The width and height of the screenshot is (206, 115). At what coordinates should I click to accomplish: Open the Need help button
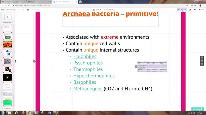click(x=197, y=109)
